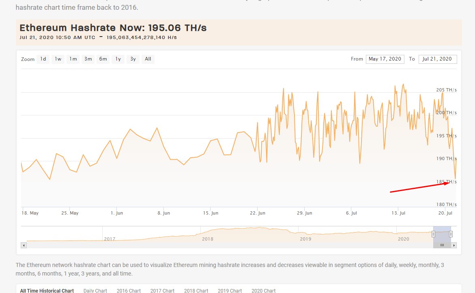Open the 2017 Chart tab
The height and width of the screenshot is (293, 475).
[162, 291]
